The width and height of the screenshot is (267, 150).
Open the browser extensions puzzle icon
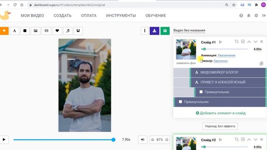[x=256, y=5]
